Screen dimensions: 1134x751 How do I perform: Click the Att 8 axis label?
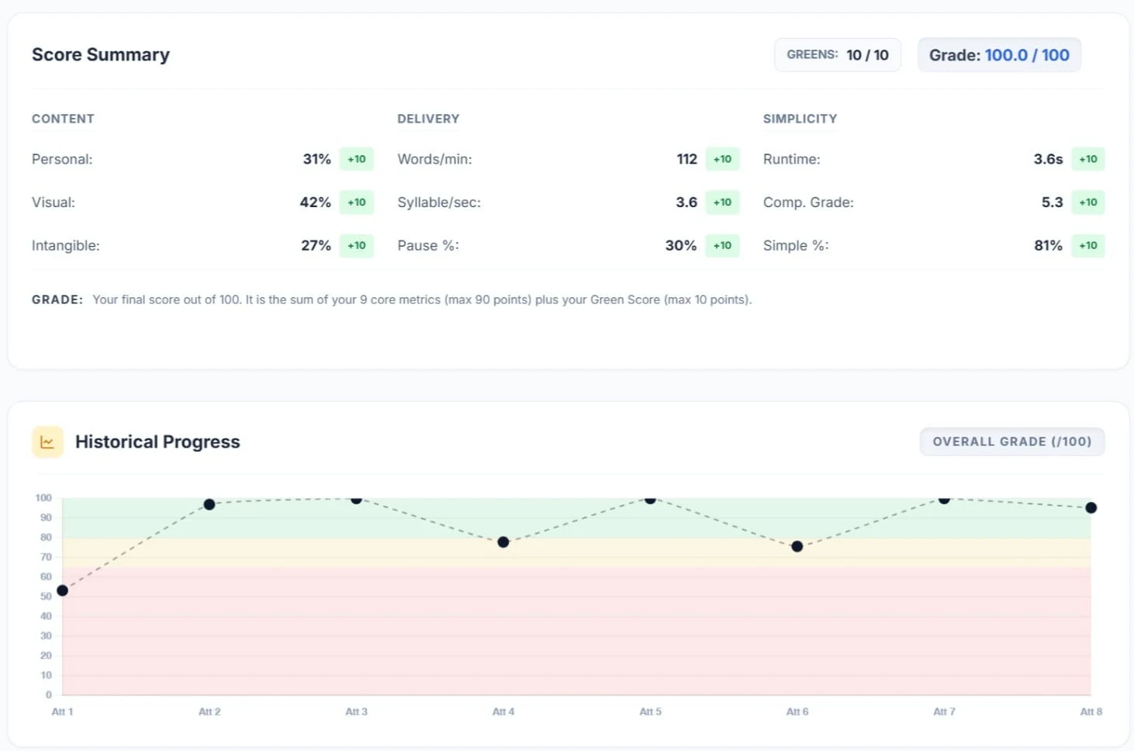[x=1091, y=711]
